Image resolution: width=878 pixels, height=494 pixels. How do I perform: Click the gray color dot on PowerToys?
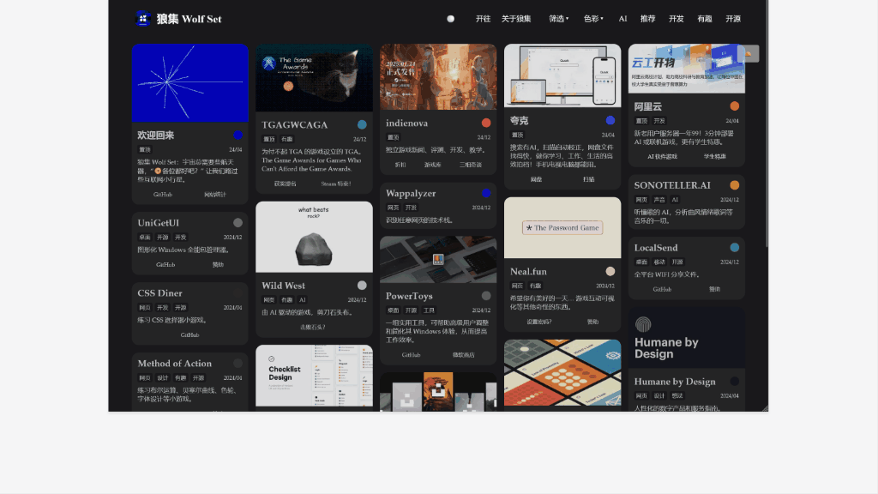[x=486, y=296]
